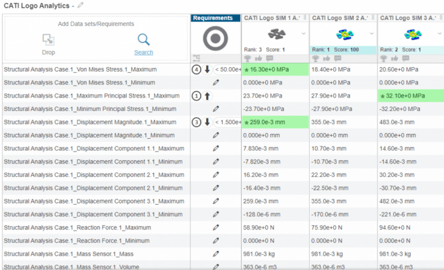444x270 pixels.
Task: Toggle the down arrow for Von Mises Stress Maximum
Action: coord(207,69)
